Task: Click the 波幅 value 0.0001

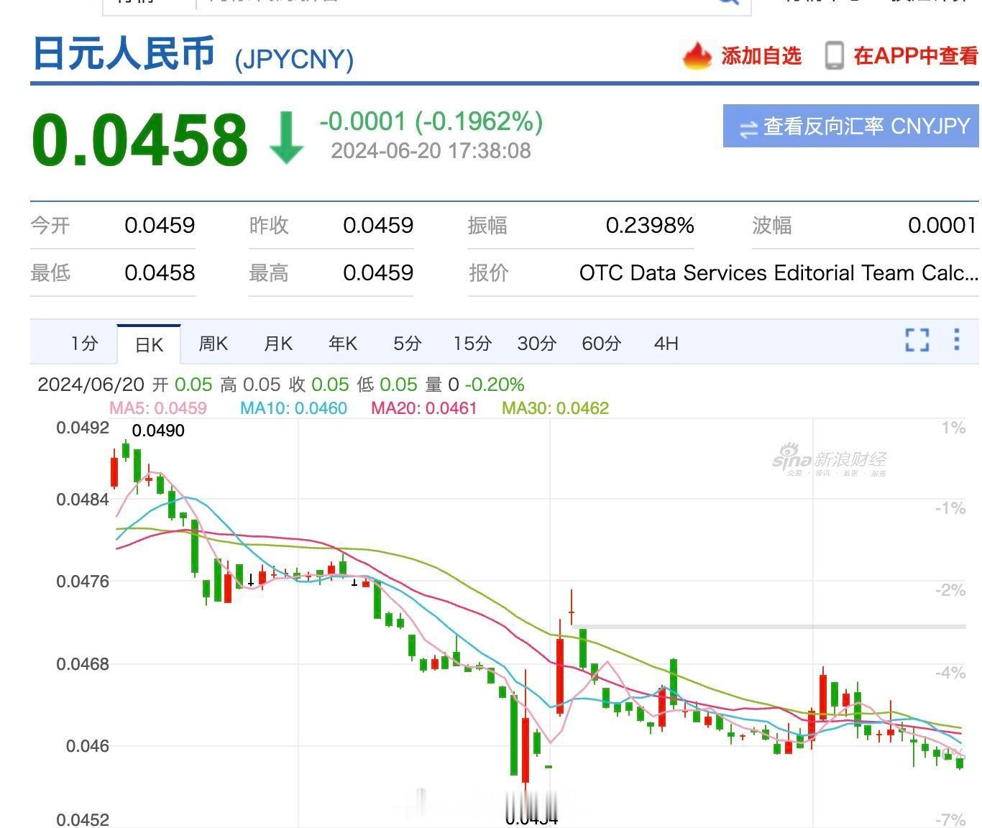Action: coord(942,226)
